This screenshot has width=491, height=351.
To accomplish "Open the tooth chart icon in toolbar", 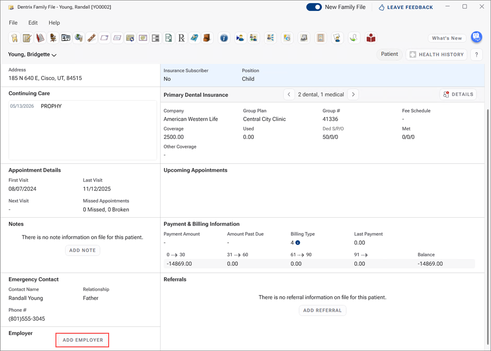I will [14, 38].
